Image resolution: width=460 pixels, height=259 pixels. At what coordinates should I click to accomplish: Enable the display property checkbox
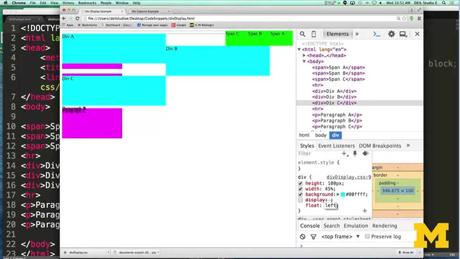coord(300,200)
